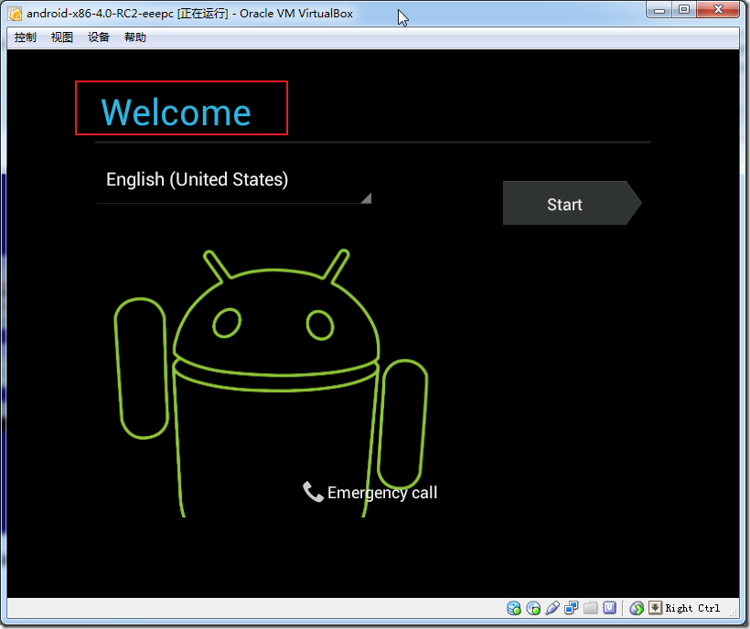This screenshot has height=629, width=750.
Task: Click the mouse integration globe icon
Action: pyautogui.click(x=637, y=608)
